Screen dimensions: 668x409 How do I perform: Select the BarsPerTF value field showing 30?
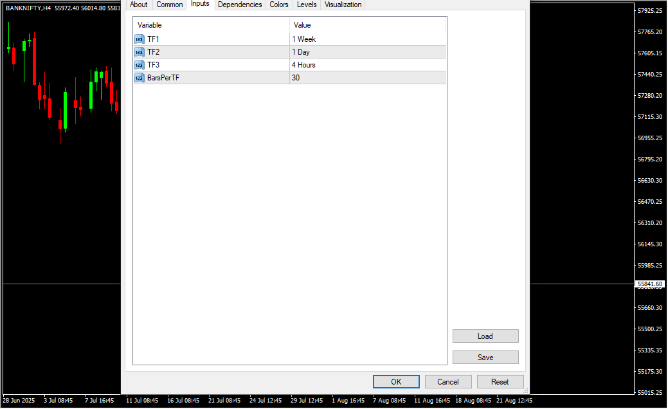367,78
